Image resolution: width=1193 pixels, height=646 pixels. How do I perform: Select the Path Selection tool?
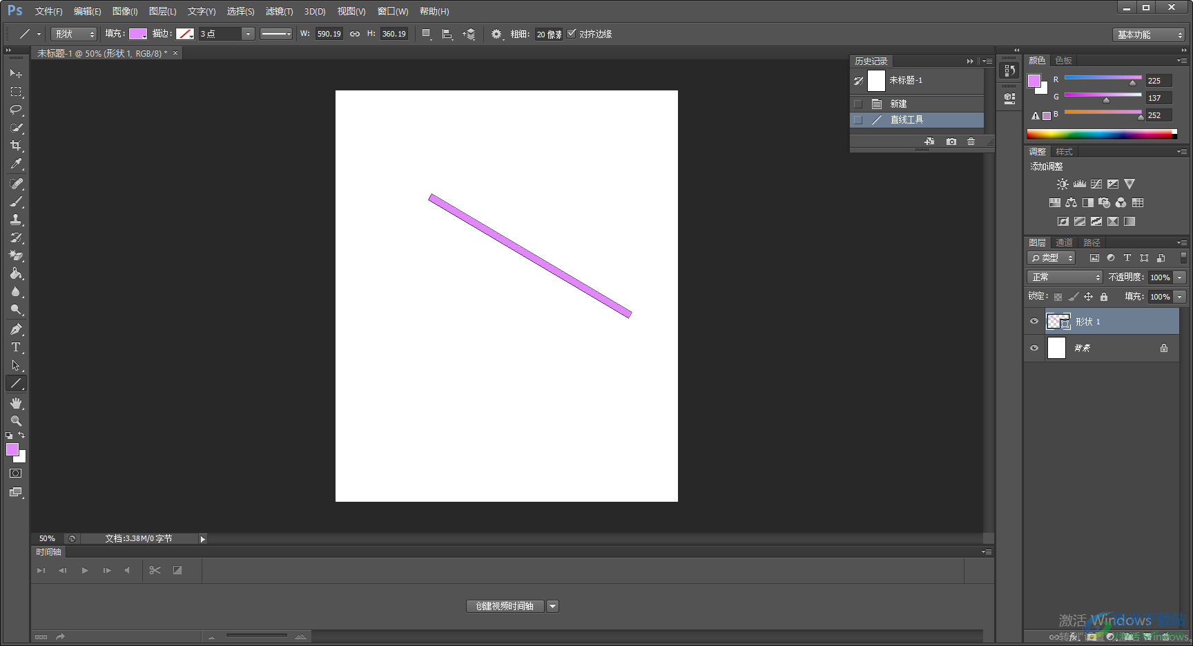pyautogui.click(x=16, y=365)
